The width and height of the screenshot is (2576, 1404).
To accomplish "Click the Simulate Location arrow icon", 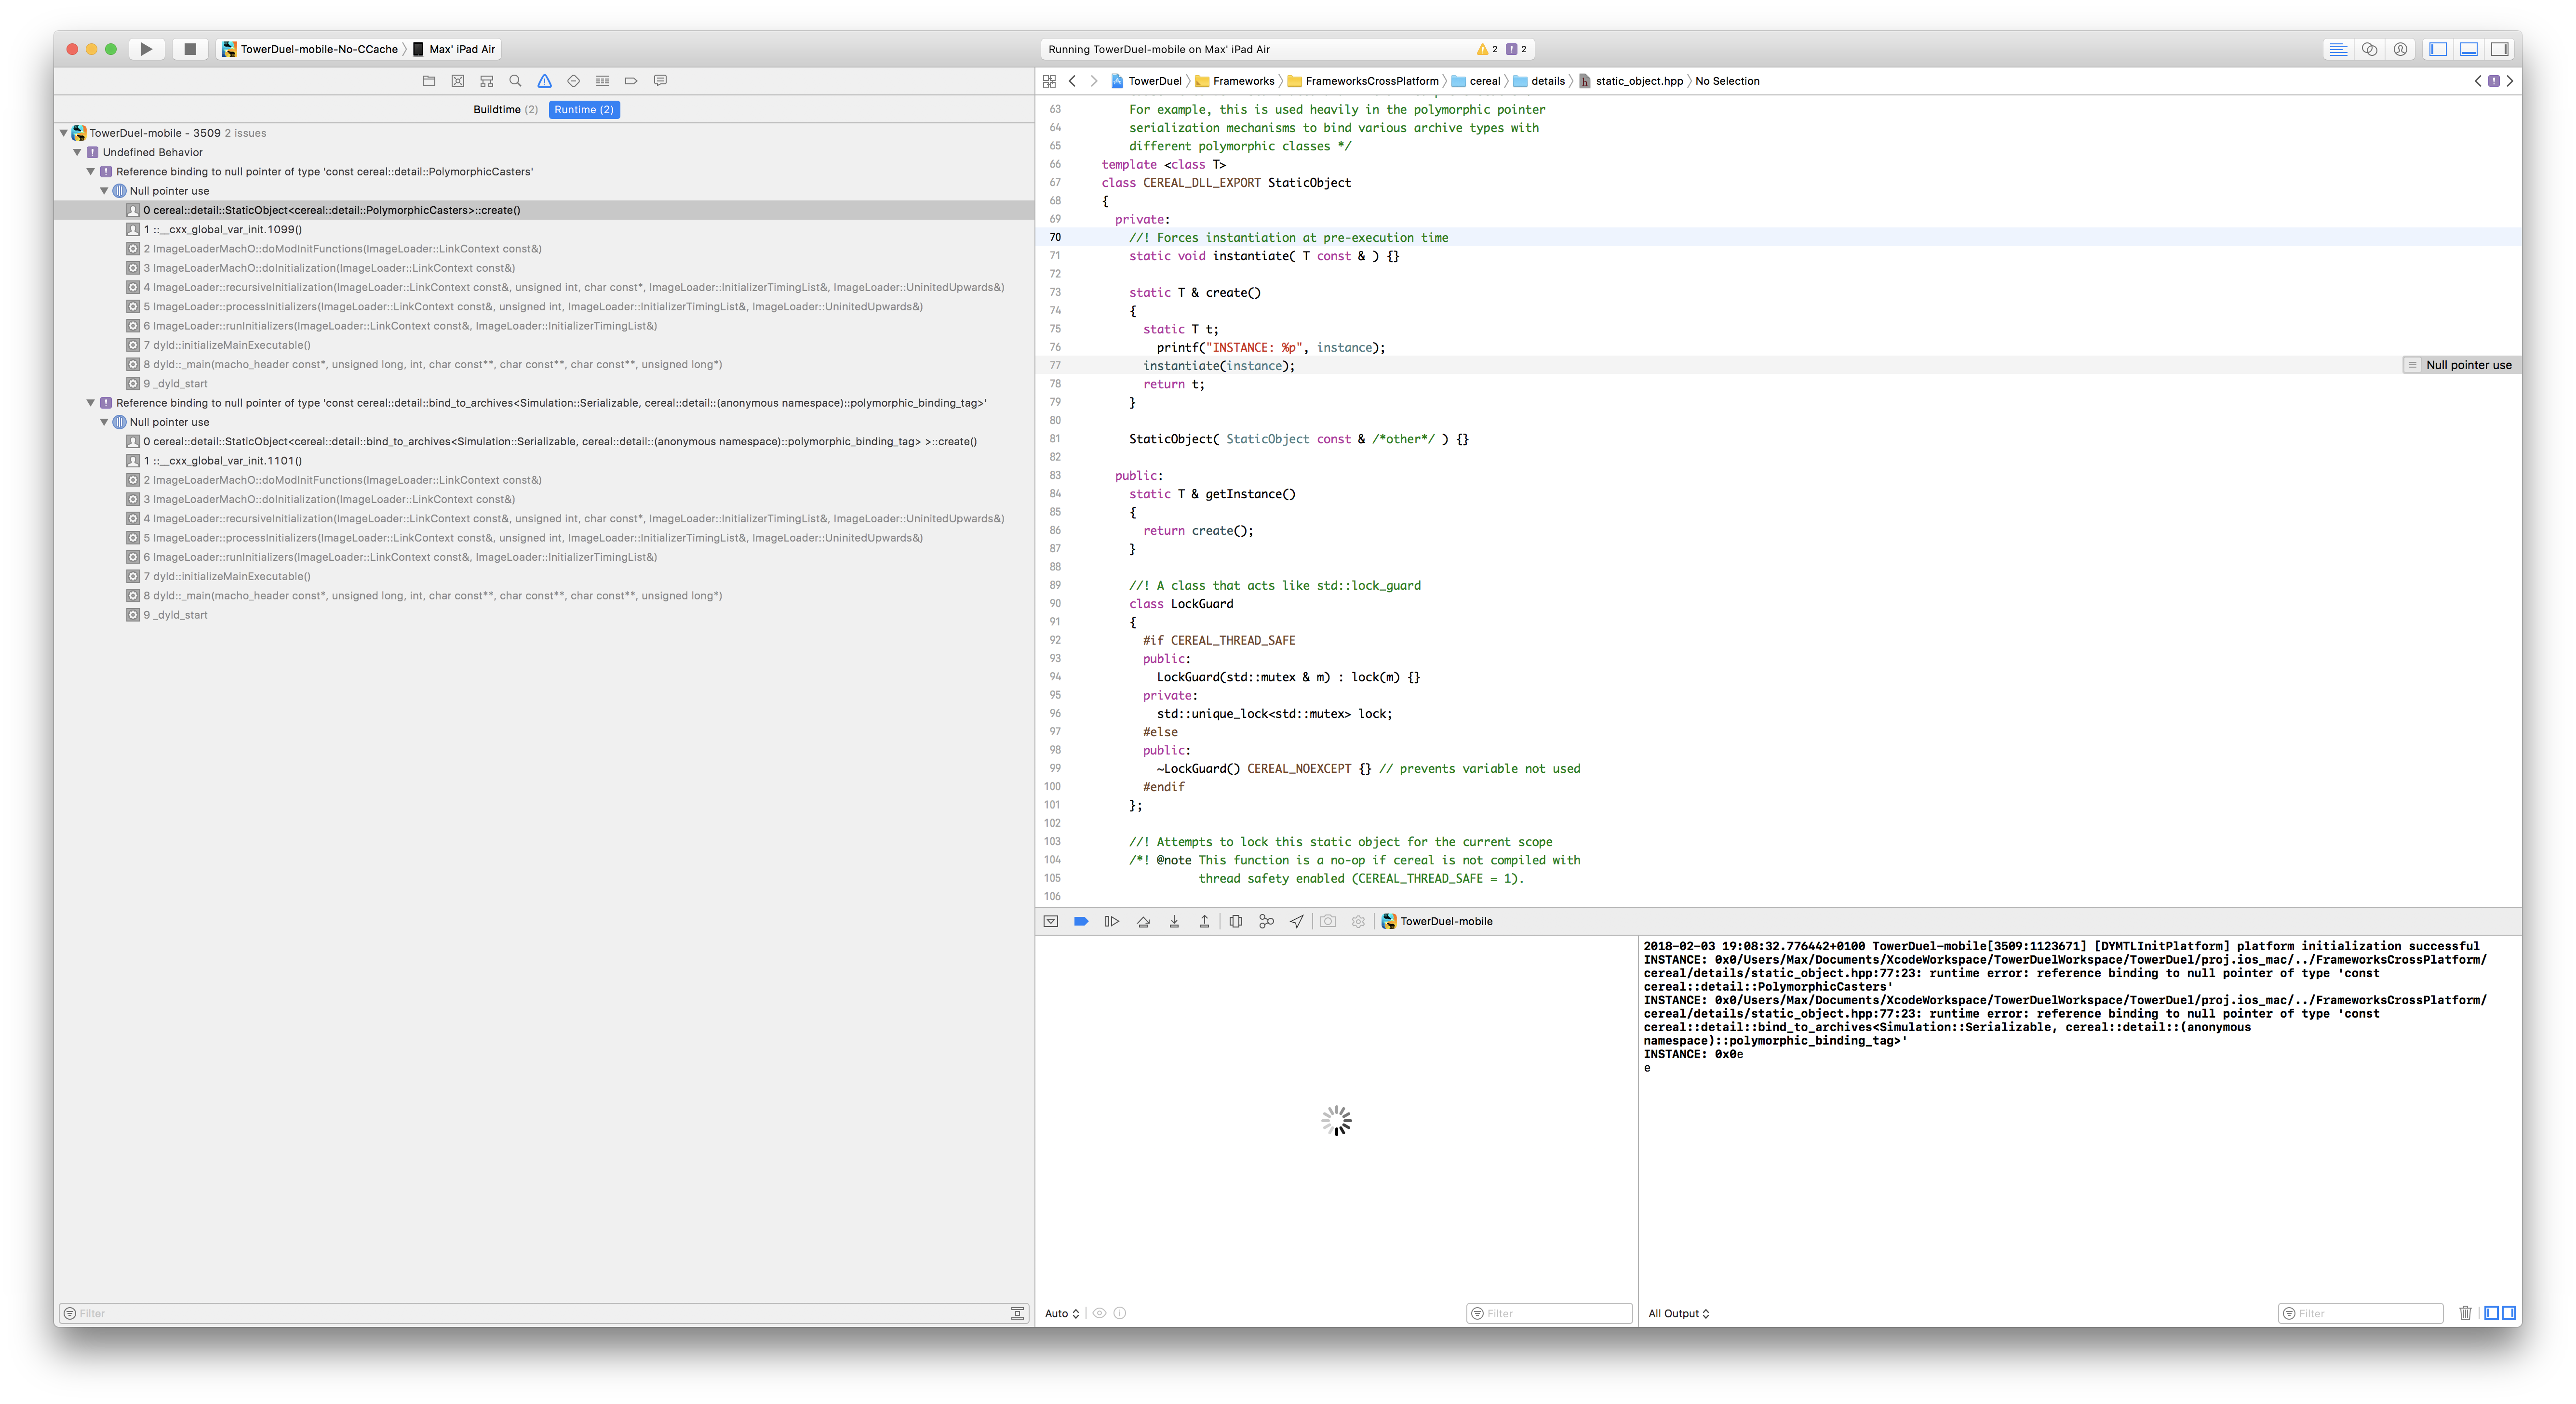I will coord(1297,921).
